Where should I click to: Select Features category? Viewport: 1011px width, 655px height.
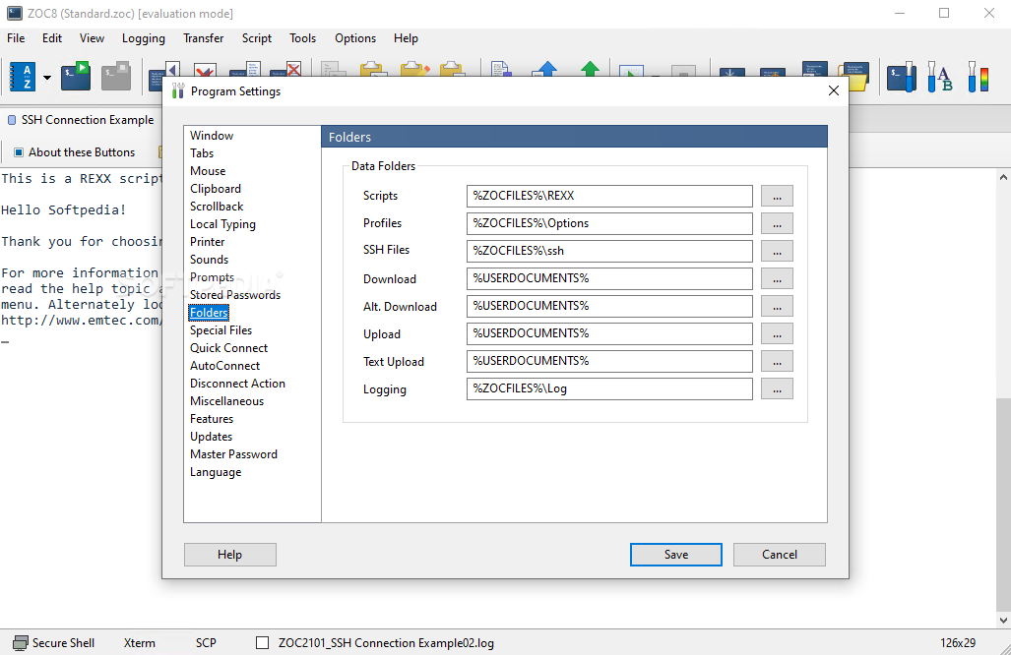click(x=212, y=419)
